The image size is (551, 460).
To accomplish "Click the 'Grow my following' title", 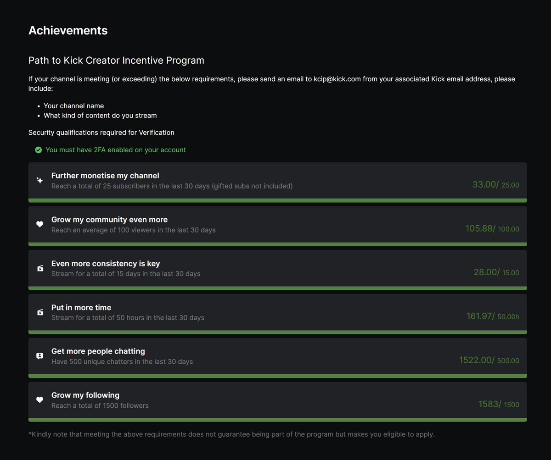I will click(x=85, y=395).
